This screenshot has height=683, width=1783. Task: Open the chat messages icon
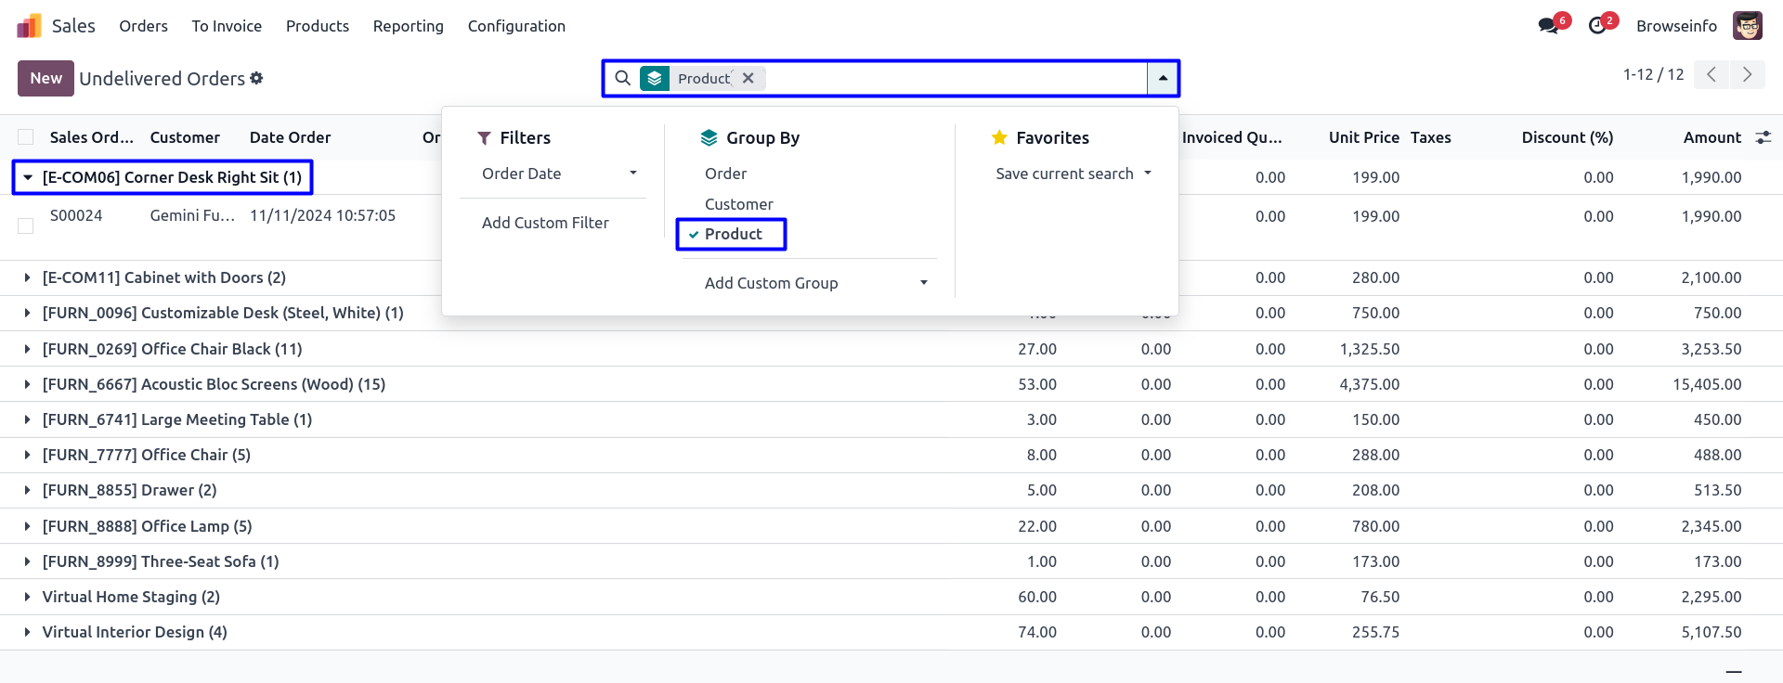(x=1548, y=26)
